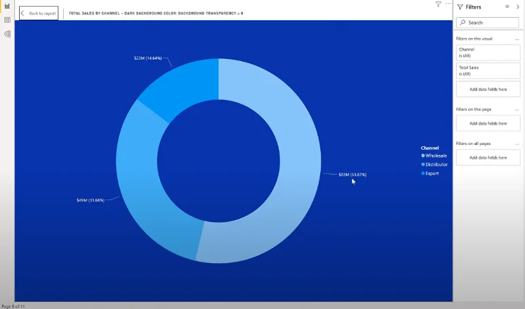Expand the Channel is (All) filter card
Image resolution: width=525 pixels, height=309 pixels.
488,52
